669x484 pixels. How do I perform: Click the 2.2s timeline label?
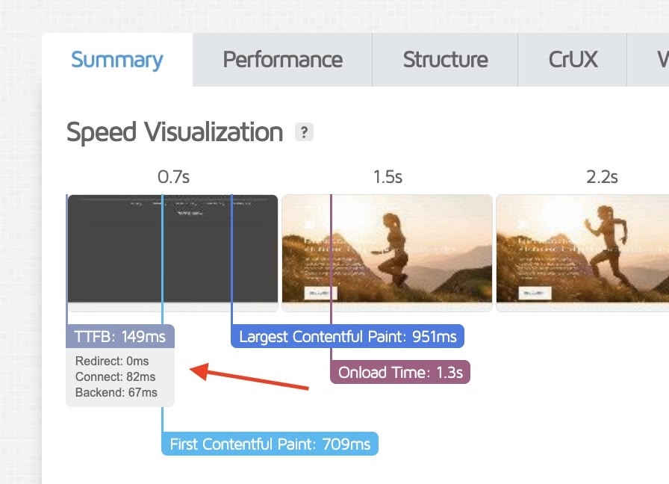[602, 177]
